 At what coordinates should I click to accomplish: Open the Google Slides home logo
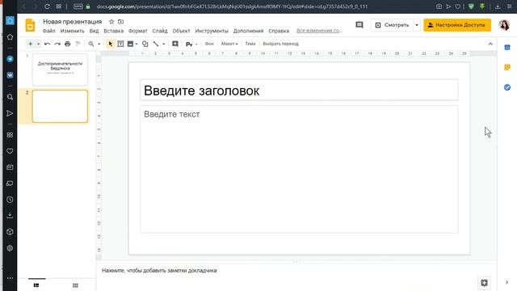pos(30,25)
